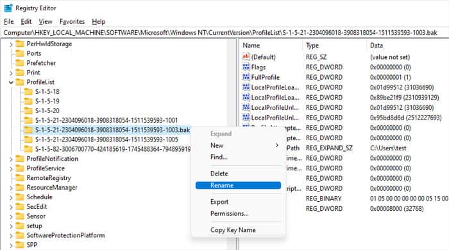Open the New submenu in context menu

click(x=238, y=145)
